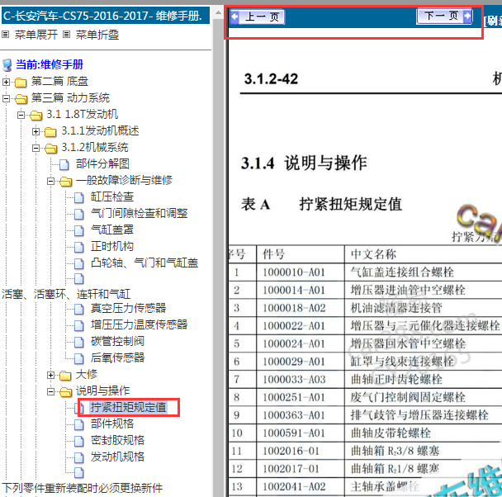Open 下列零件重新装配时必须更换新件 page
Screen dimensions: 502x497
tap(83, 488)
